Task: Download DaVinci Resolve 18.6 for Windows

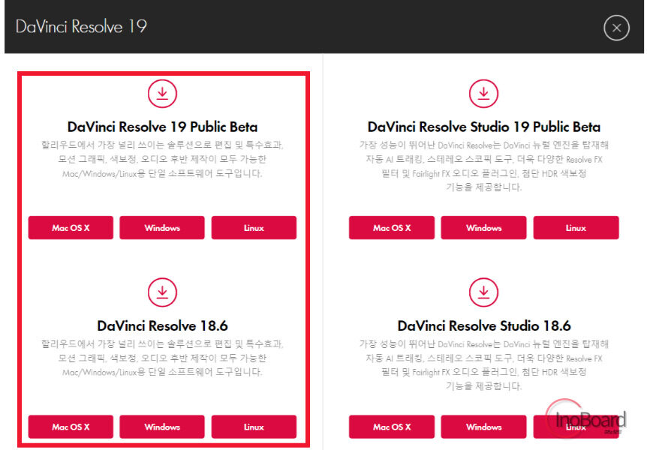Action: tap(162, 427)
